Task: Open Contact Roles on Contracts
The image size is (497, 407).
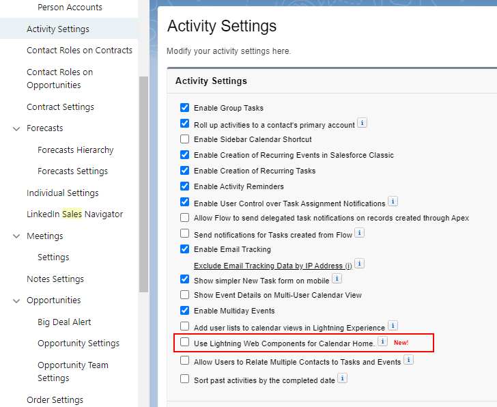Action: click(79, 50)
